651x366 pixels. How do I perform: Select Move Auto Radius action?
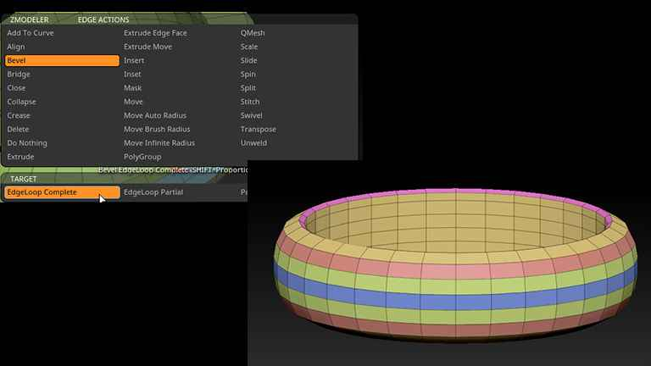pos(155,115)
